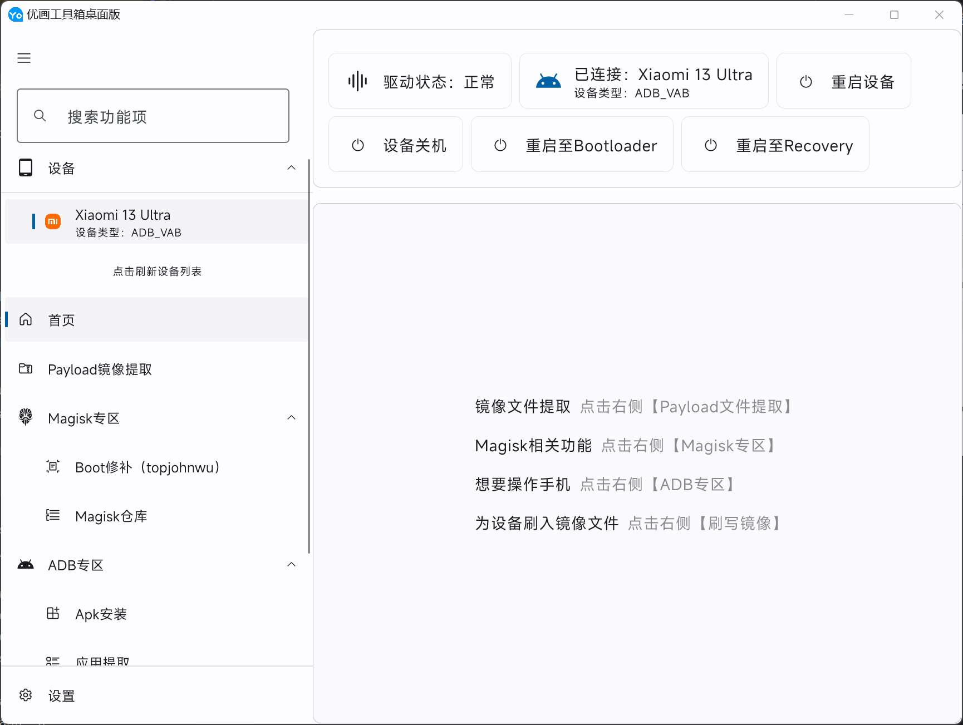Open Boot修补（topjohnwu）item
This screenshot has width=963, height=725.
point(156,467)
